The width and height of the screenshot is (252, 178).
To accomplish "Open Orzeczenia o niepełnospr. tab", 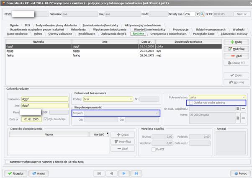I will [x=168, y=34].
